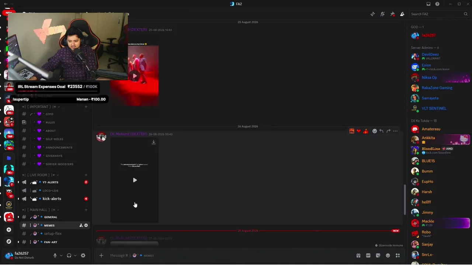
Task: Open the ANNOUNCEMENTS channel
Action: point(55,147)
